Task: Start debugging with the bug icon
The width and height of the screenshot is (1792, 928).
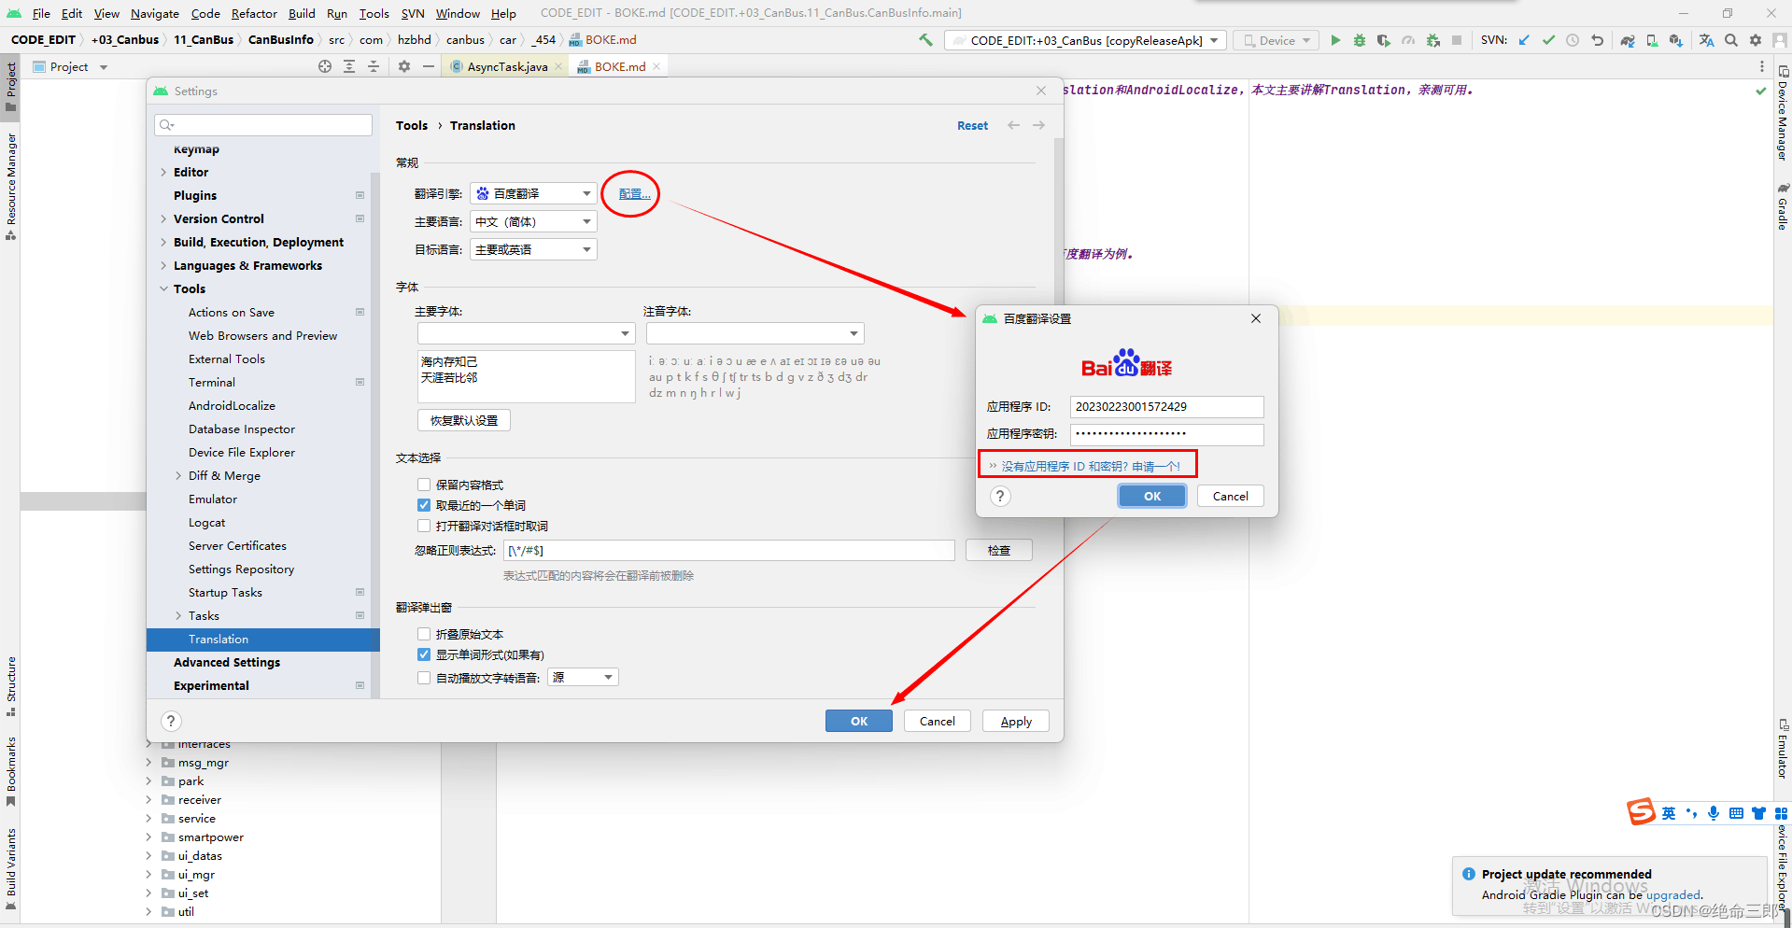Action: [1360, 40]
